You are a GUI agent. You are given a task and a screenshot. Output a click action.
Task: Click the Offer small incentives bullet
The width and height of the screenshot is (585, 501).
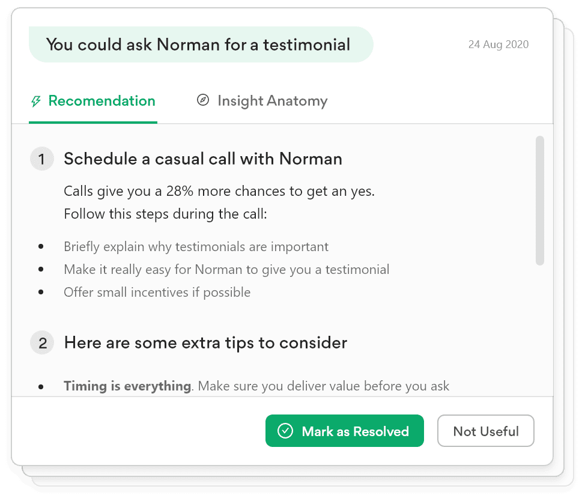click(x=157, y=293)
